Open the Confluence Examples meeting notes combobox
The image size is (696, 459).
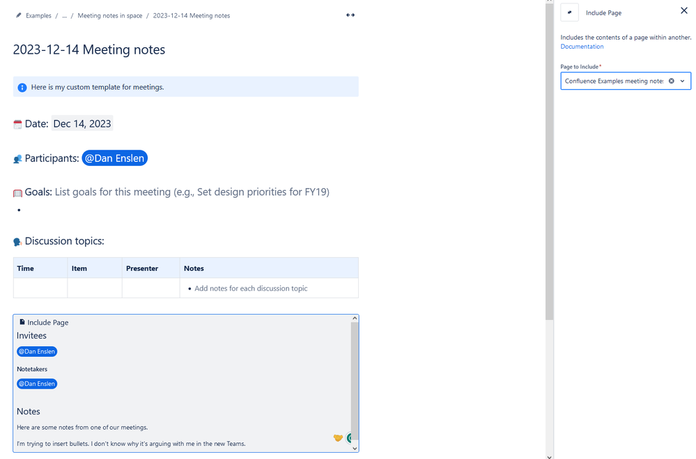613,81
